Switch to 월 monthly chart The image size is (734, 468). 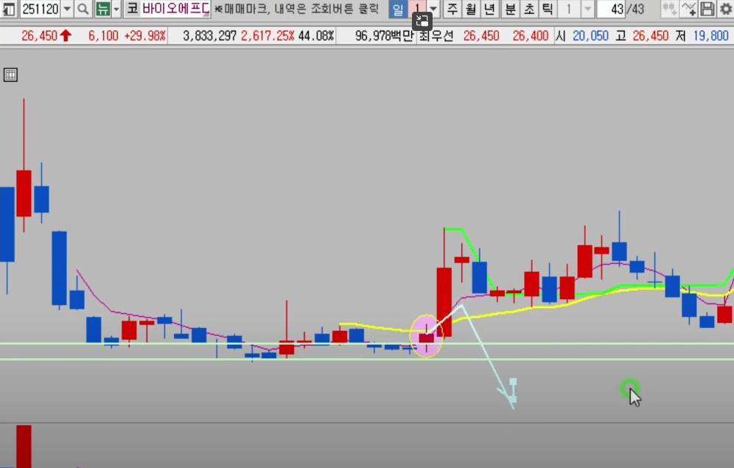(470, 9)
